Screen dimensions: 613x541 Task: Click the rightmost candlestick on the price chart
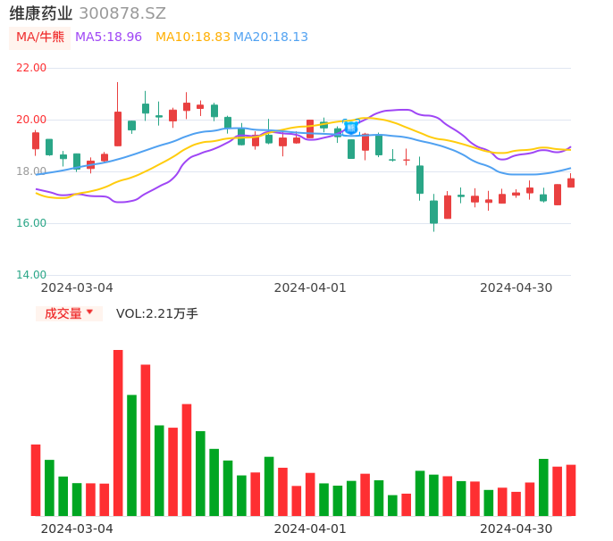coord(570,182)
